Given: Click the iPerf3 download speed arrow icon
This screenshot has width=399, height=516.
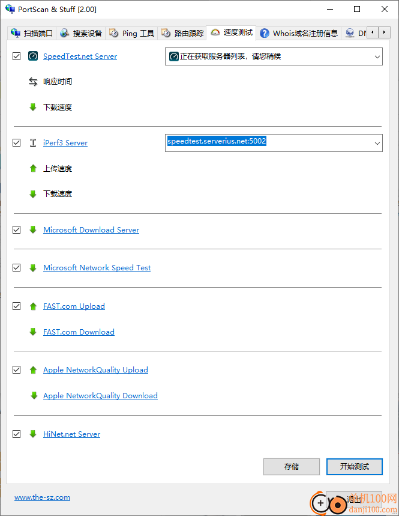Looking at the screenshot, I should click(x=33, y=194).
